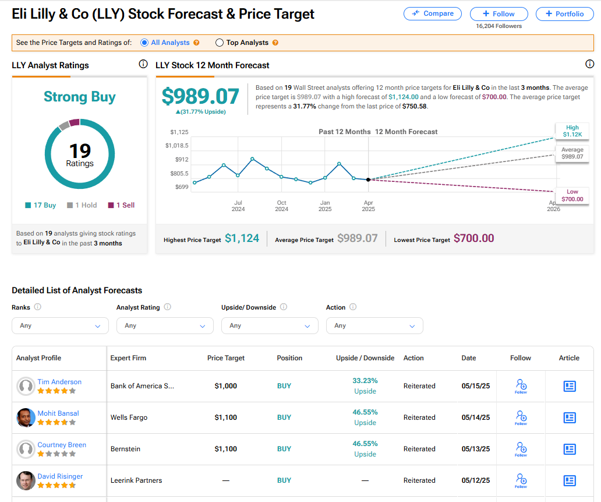Click Courtney Breen's avatar placeholder

pos(26,449)
